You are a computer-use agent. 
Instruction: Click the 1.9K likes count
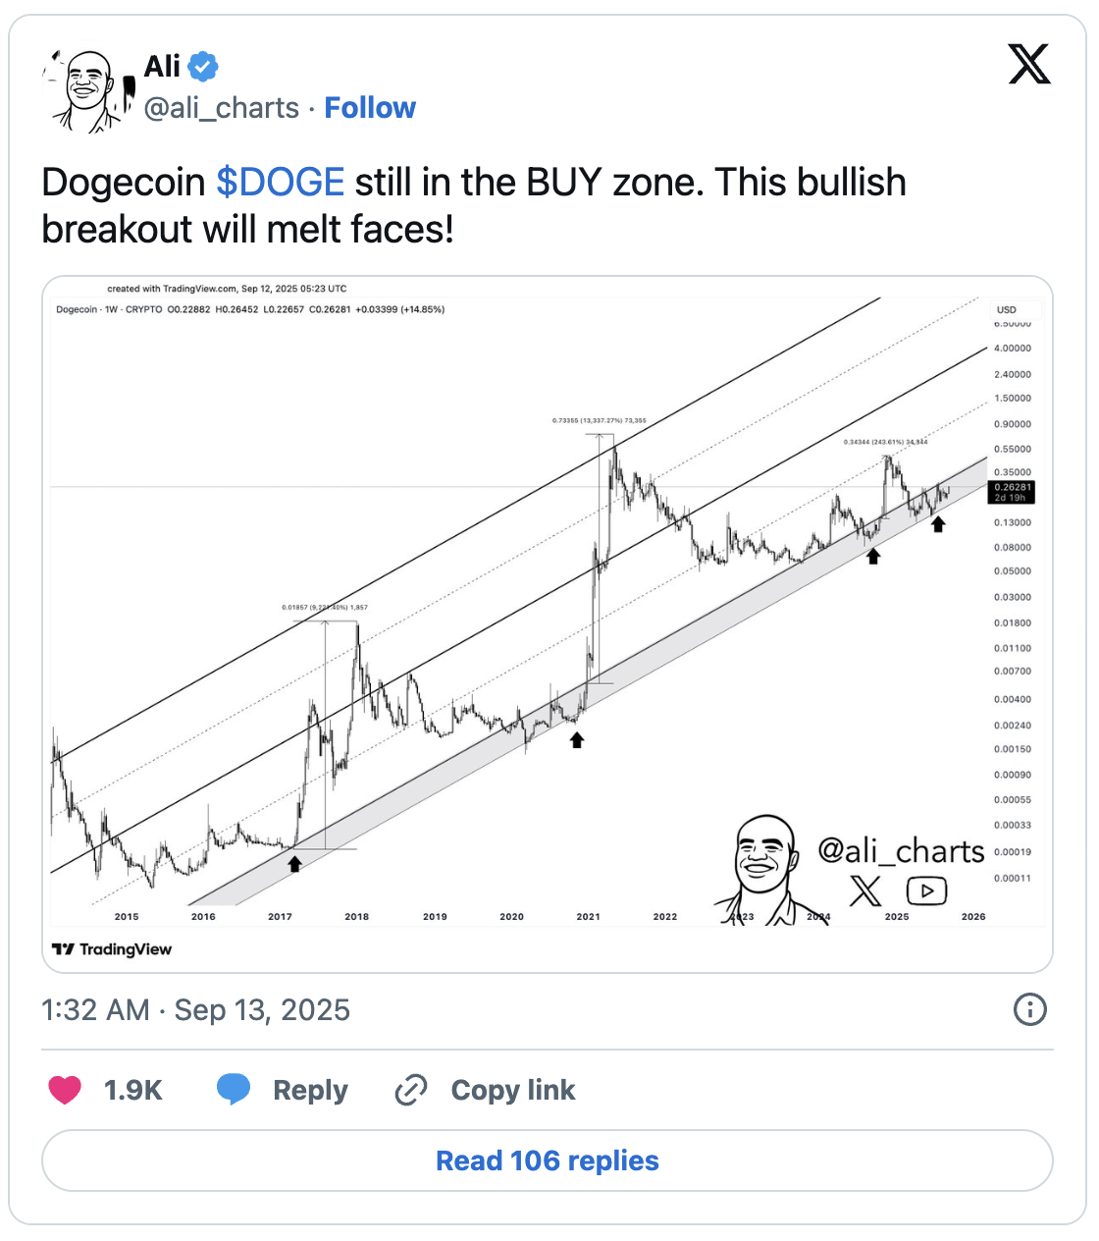pos(133,1090)
